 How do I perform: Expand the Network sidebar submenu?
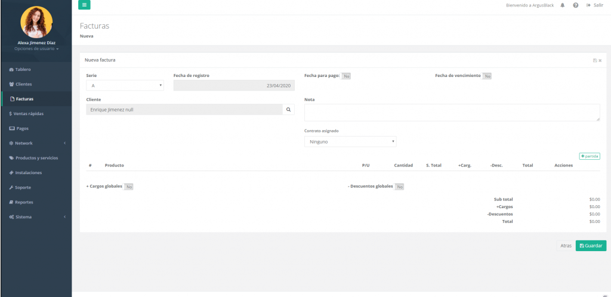(x=36, y=143)
